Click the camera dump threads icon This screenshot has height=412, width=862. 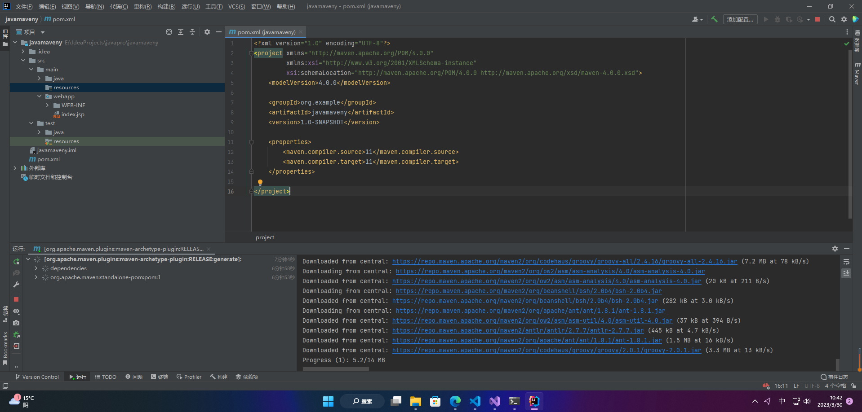(x=16, y=323)
